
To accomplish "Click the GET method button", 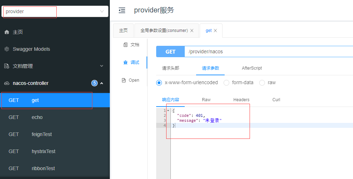I will pyautogui.click(x=170, y=51).
